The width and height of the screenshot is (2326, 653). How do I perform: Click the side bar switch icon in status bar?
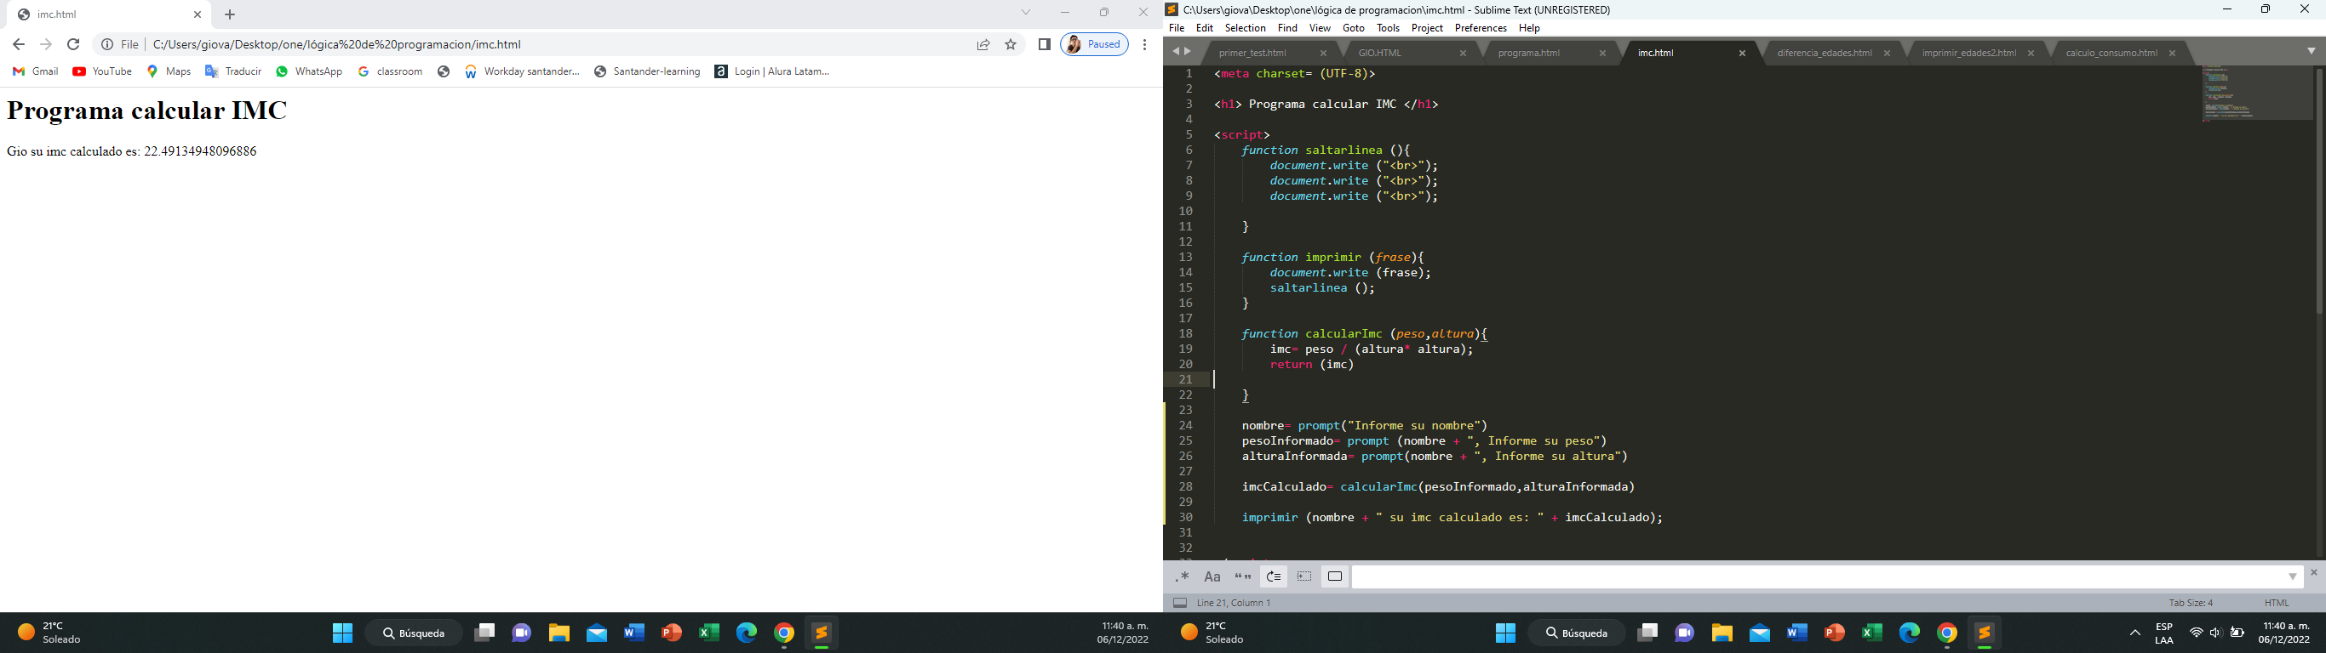pyautogui.click(x=1179, y=604)
